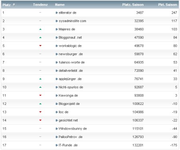The height and width of the screenshot is (150, 180).
Task: Sort by Pkt. Saison column header
Action: 168,5
